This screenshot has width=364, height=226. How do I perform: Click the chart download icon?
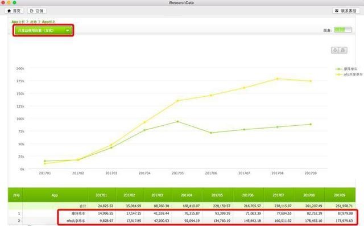tap(335, 50)
